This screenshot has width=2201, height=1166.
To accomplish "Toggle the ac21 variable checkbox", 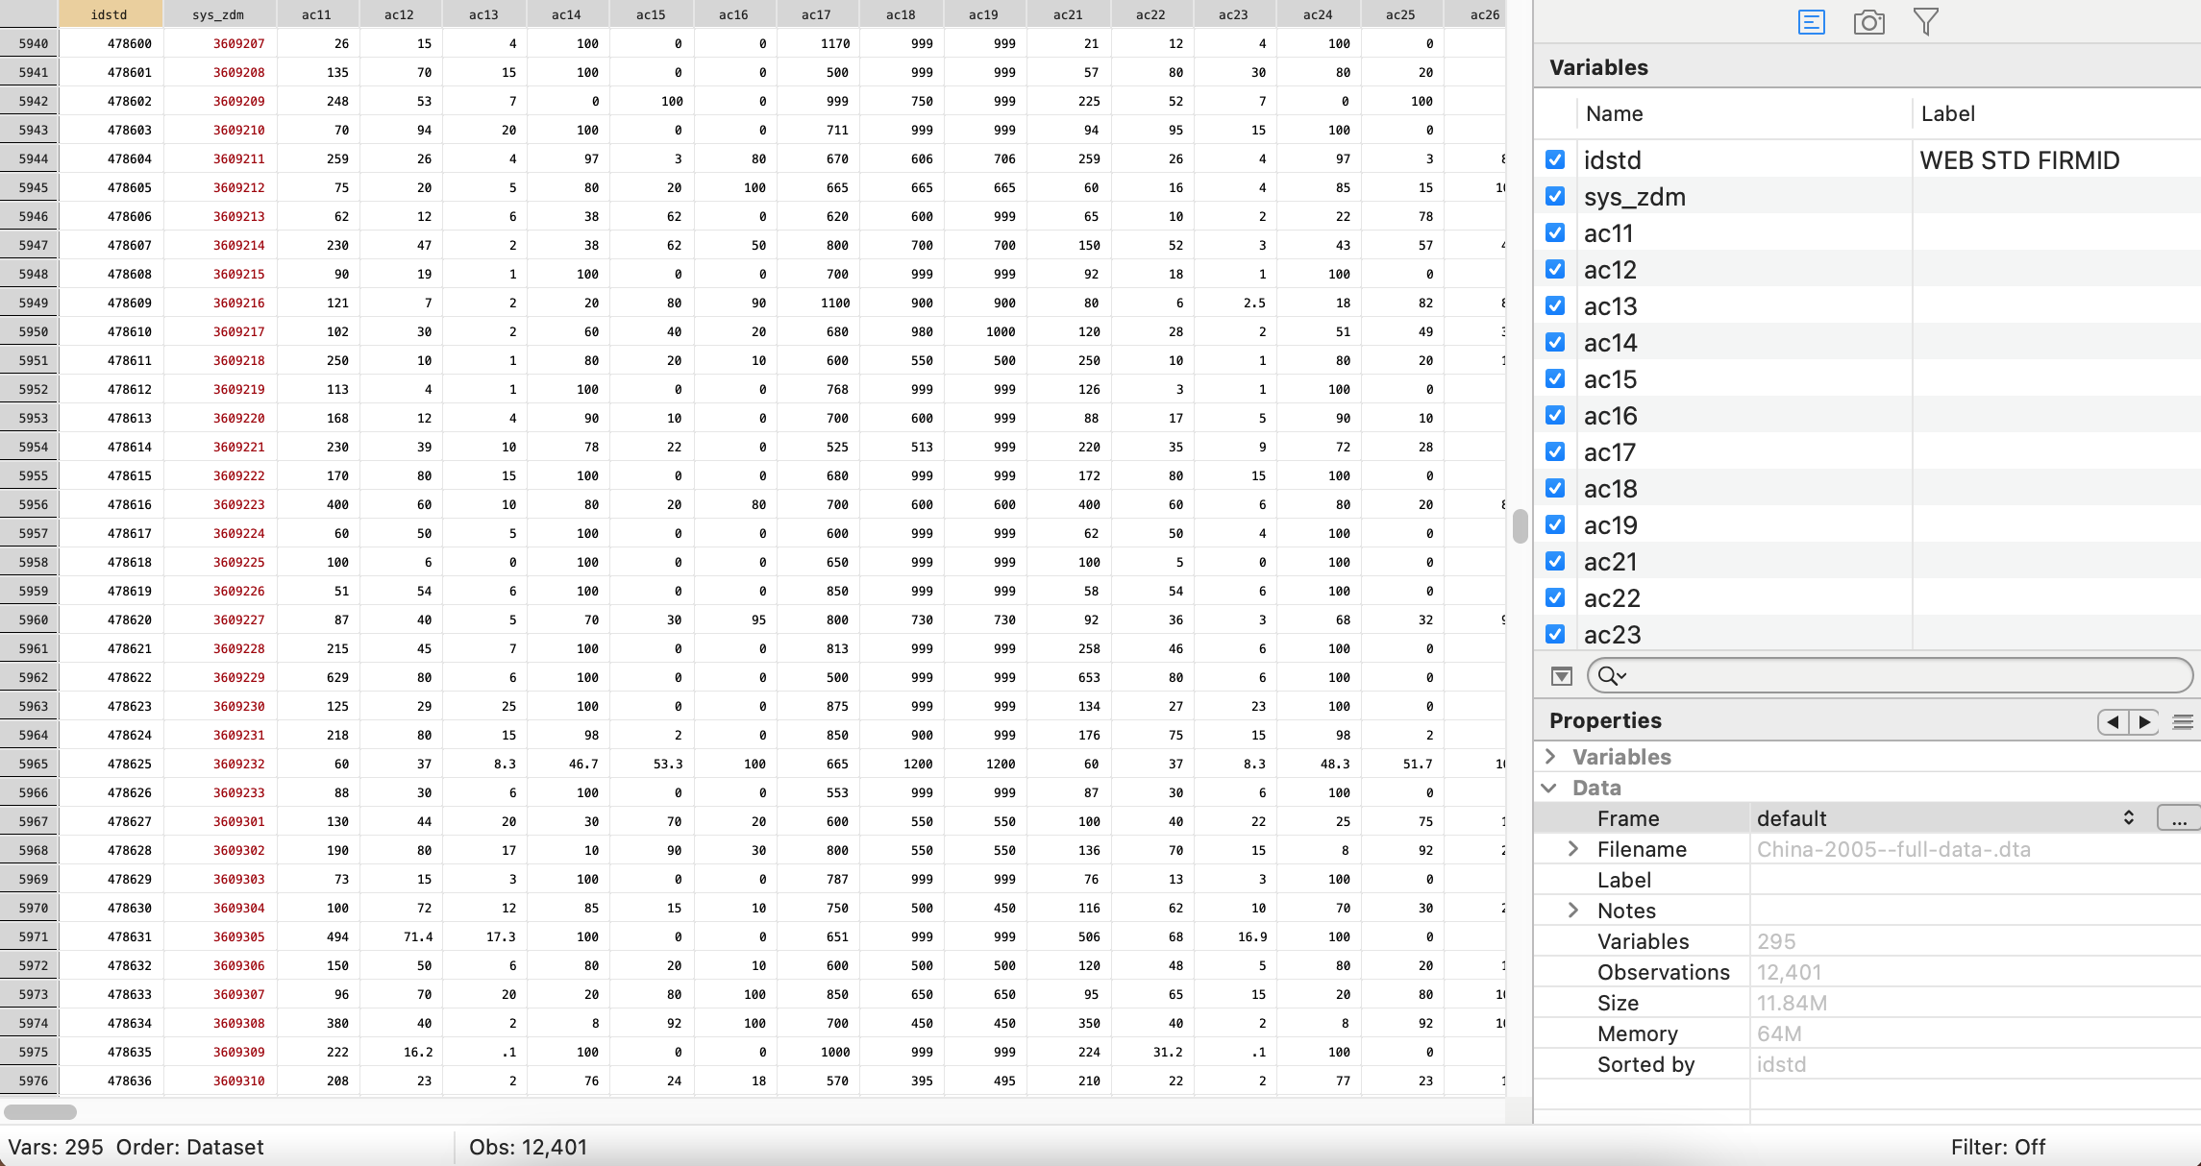I will tap(1555, 561).
